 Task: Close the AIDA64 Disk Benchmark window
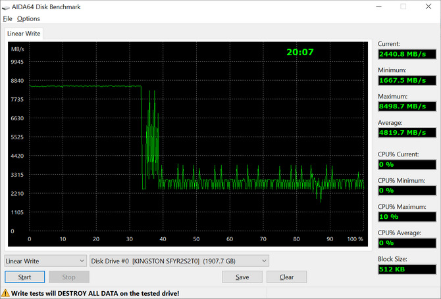[428, 7]
